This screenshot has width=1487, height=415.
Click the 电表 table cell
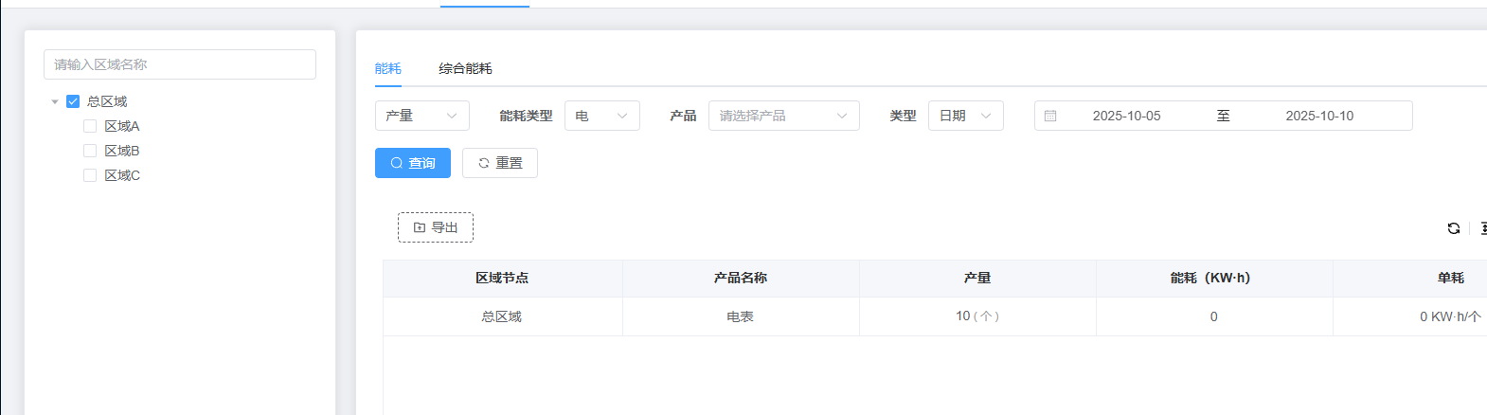pyautogui.click(x=741, y=316)
